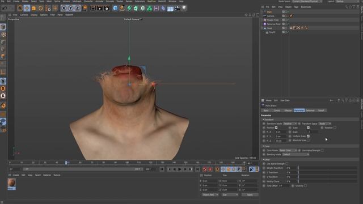The height and width of the screenshot is (204, 363).
Task: Open the Camera menu in viewport
Action: pyautogui.click(x=24, y=15)
